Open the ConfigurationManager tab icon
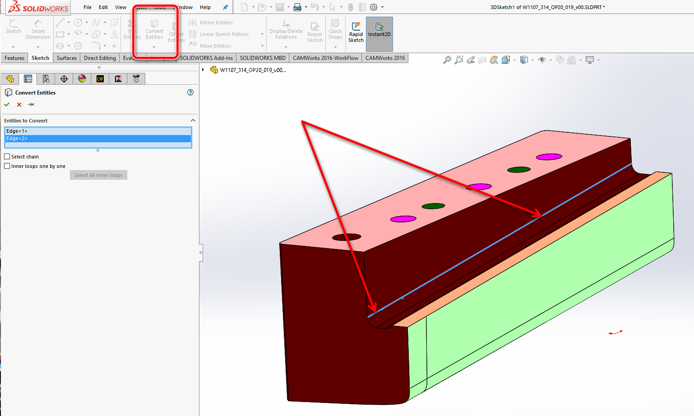This screenshot has height=416, width=694. pyautogui.click(x=46, y=79)
